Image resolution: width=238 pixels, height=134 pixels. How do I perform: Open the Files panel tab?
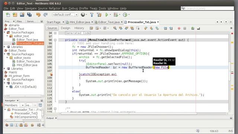point(19,22)
